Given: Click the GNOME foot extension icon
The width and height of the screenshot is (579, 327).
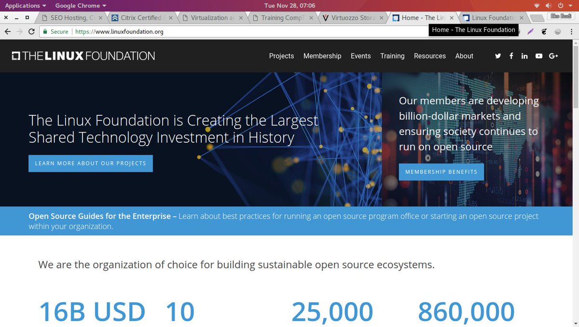Looking at the screenshot, I should pyautogui.click(x=544, y=31).
